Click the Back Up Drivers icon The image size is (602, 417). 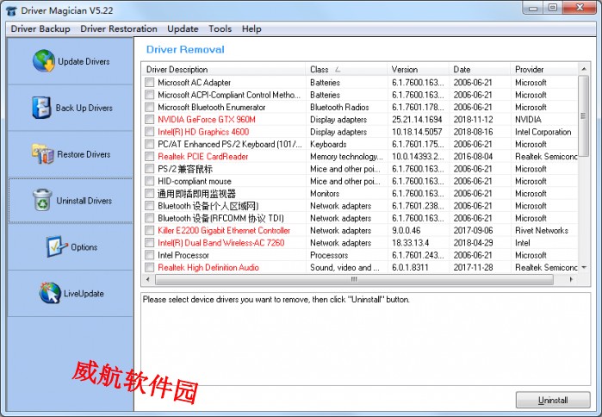pyautogui.click(x=41, y=107)
